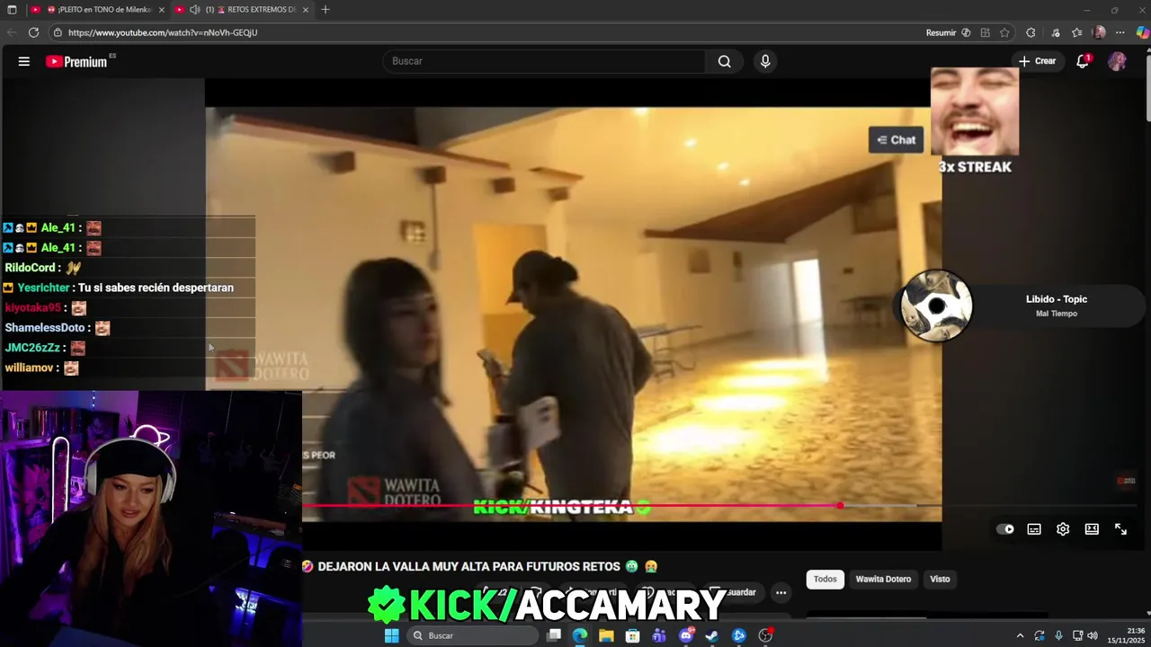Start voice search with microphone icon

[x=765, y=61]
